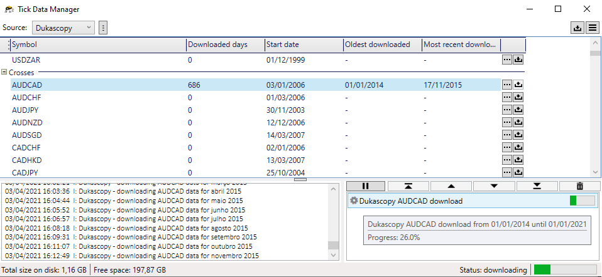602x277 pixels.
Task: Move selected task to top of queue
Action: 408,186
